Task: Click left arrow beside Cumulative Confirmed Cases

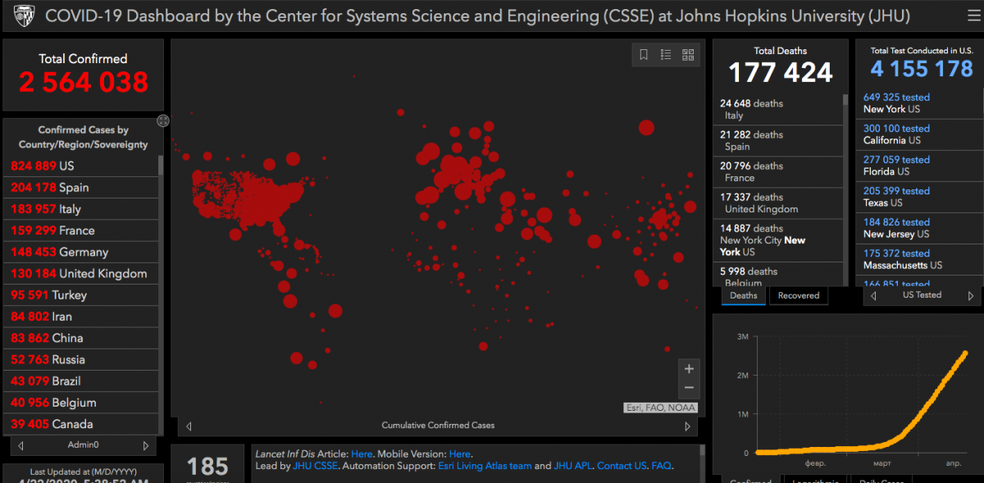Action: [x=189, y=426]
